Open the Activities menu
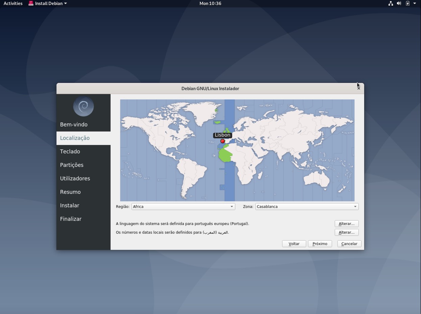The width and height of the screenshot is (421, 314). (x=13, y=3)
